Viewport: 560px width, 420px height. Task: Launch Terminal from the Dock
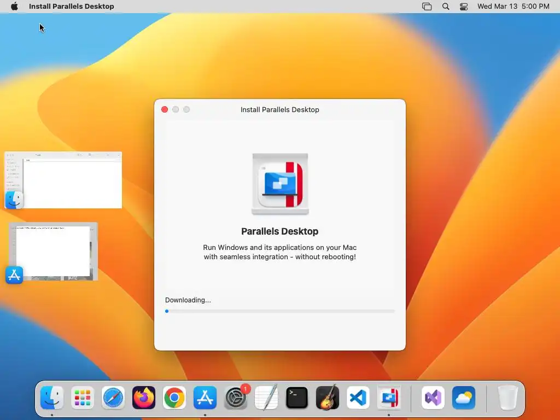(297, 398)
